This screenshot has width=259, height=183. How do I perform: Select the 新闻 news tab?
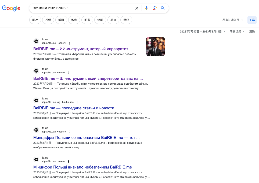(x=61, y=20)
